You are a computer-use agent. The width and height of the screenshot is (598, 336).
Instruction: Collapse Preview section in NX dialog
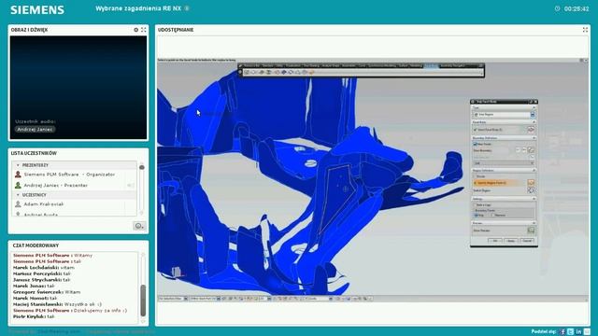[534, 223]
